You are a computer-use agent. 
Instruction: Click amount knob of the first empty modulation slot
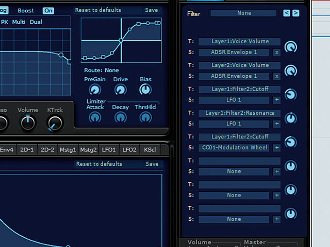[291, 166]
